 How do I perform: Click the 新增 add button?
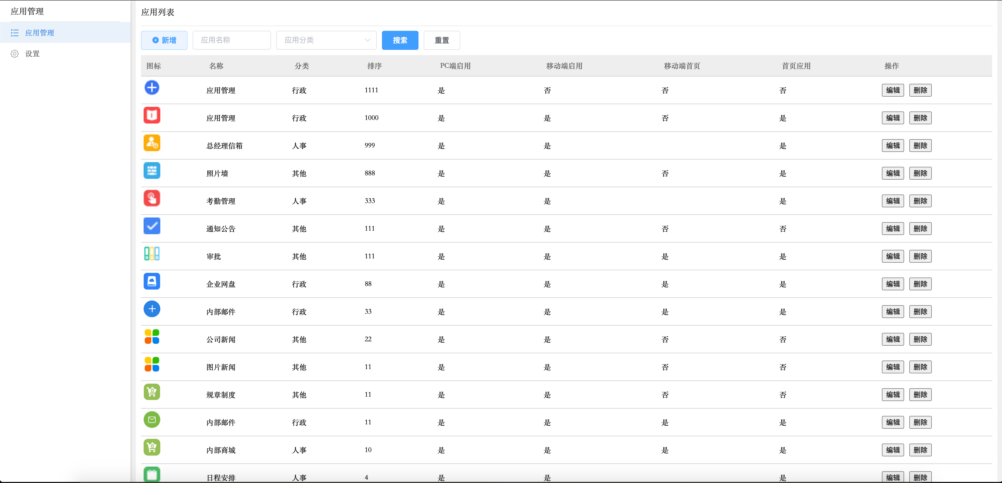pos(164,40)
